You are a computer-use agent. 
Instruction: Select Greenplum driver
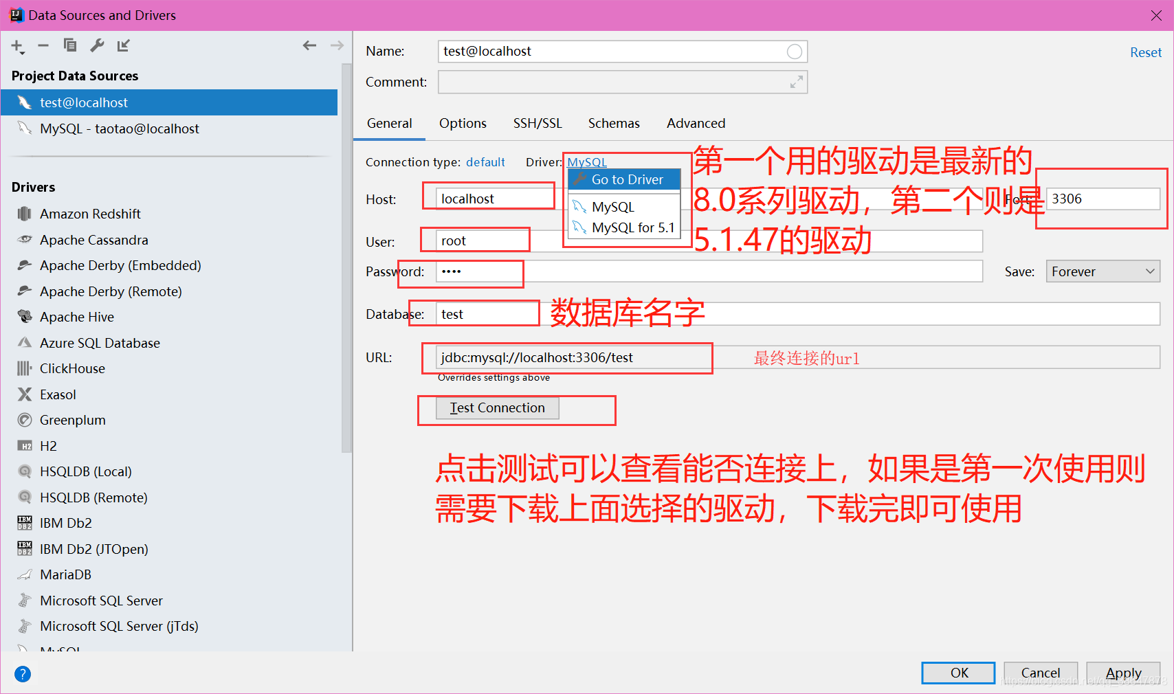pos(169,420)
